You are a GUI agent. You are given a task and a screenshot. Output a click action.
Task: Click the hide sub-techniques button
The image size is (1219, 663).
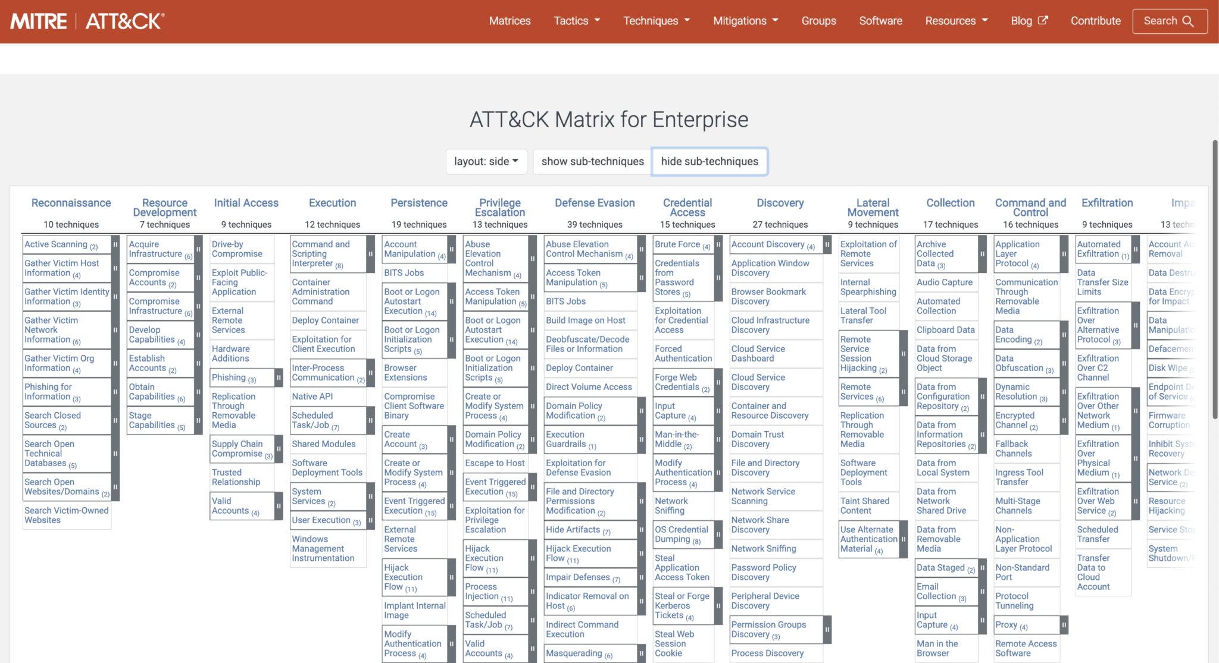[x=709, y=161]
